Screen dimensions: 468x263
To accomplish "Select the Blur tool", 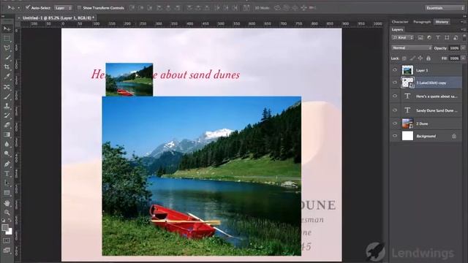I will click(7, 145).
